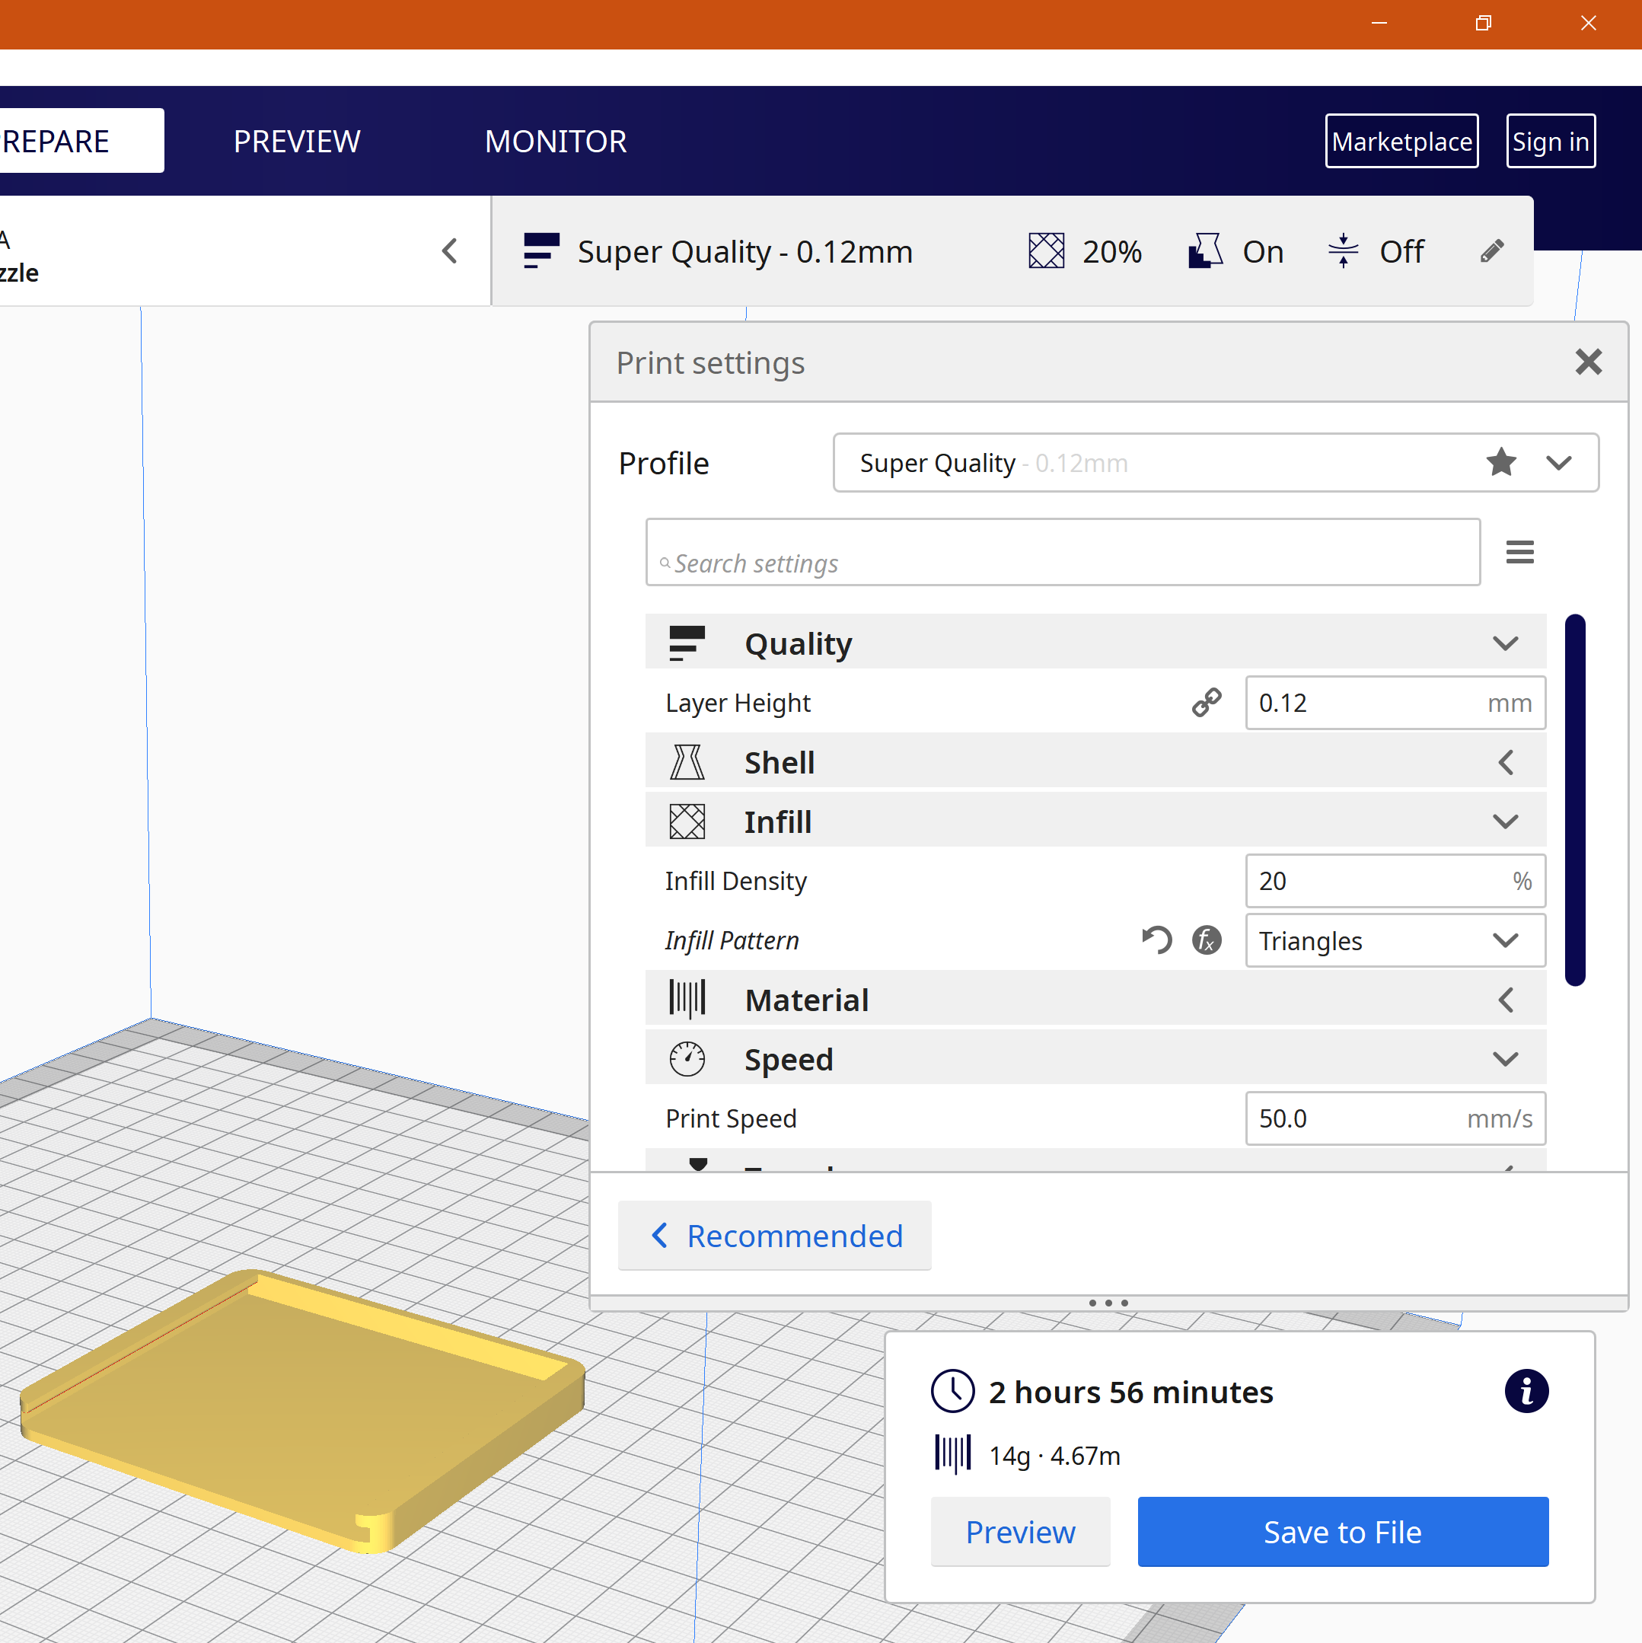Switch to the PREVIEW tab
The image size is (1642, 1643).
point(297,141)
